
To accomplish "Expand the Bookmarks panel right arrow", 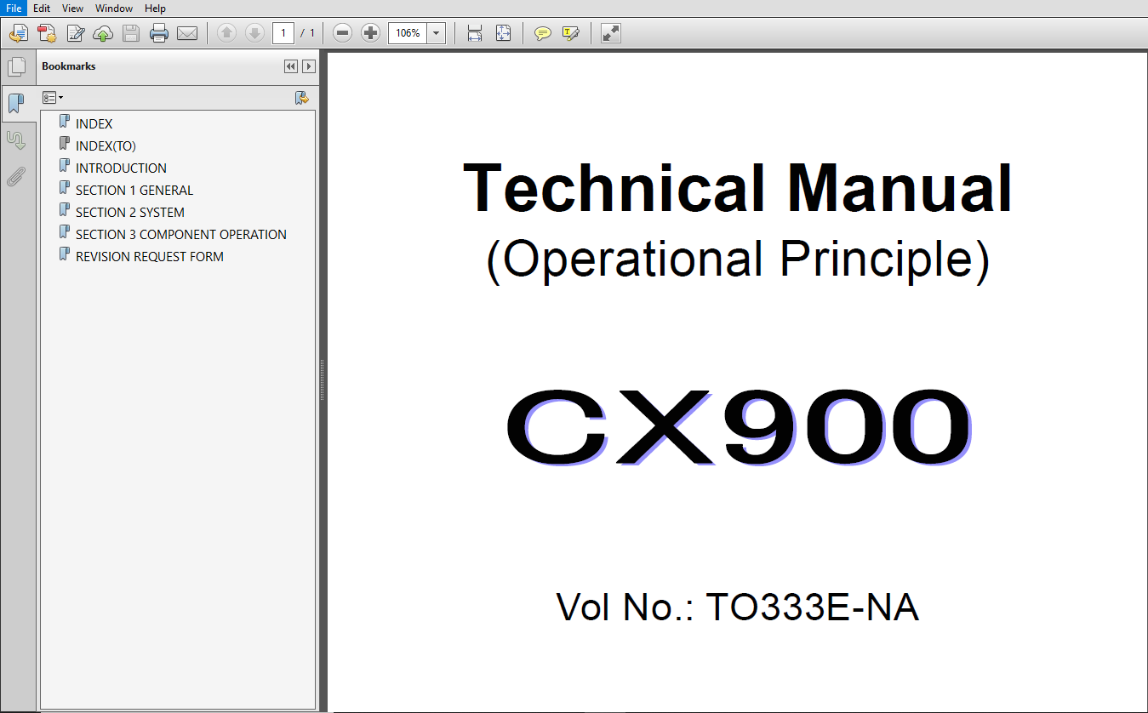I will tap(309, 66).
